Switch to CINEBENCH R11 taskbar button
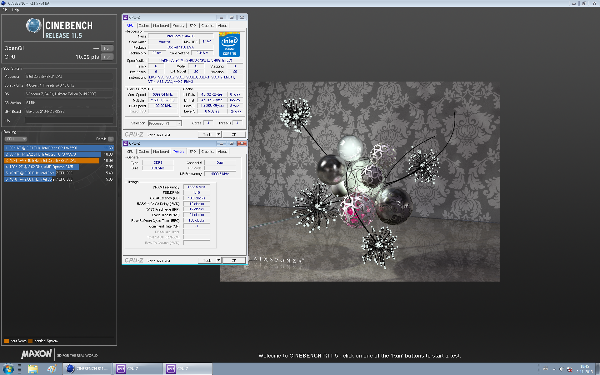 (87, 369)
